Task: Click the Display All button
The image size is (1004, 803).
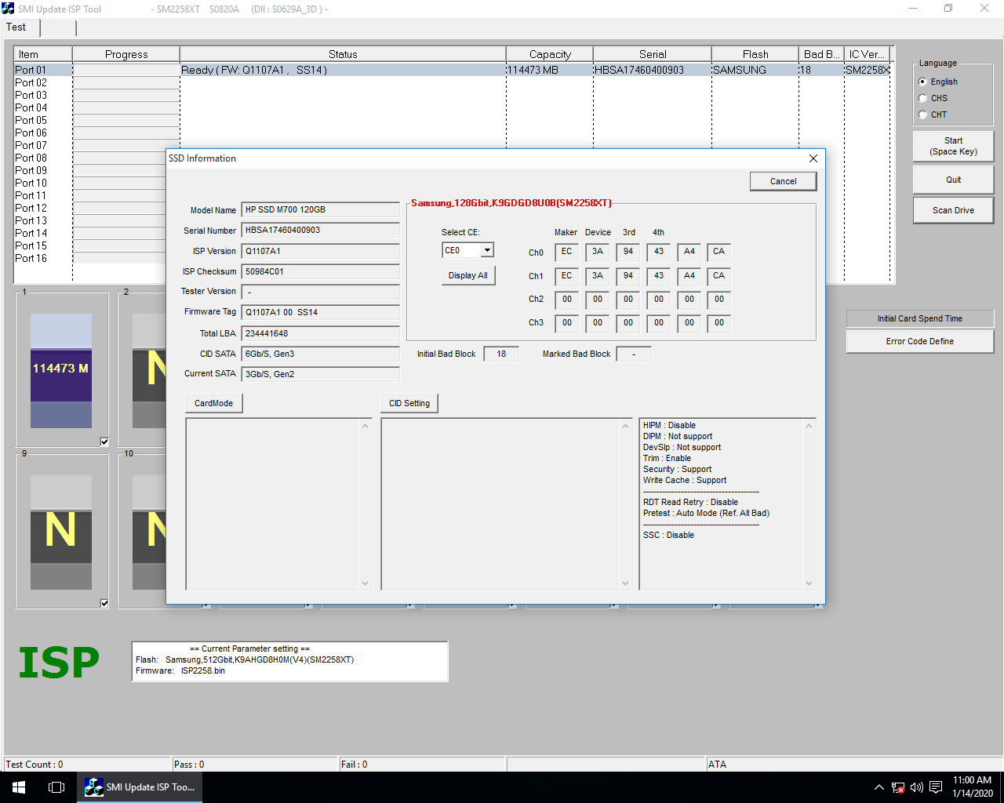Action: [x=468, y=275]
